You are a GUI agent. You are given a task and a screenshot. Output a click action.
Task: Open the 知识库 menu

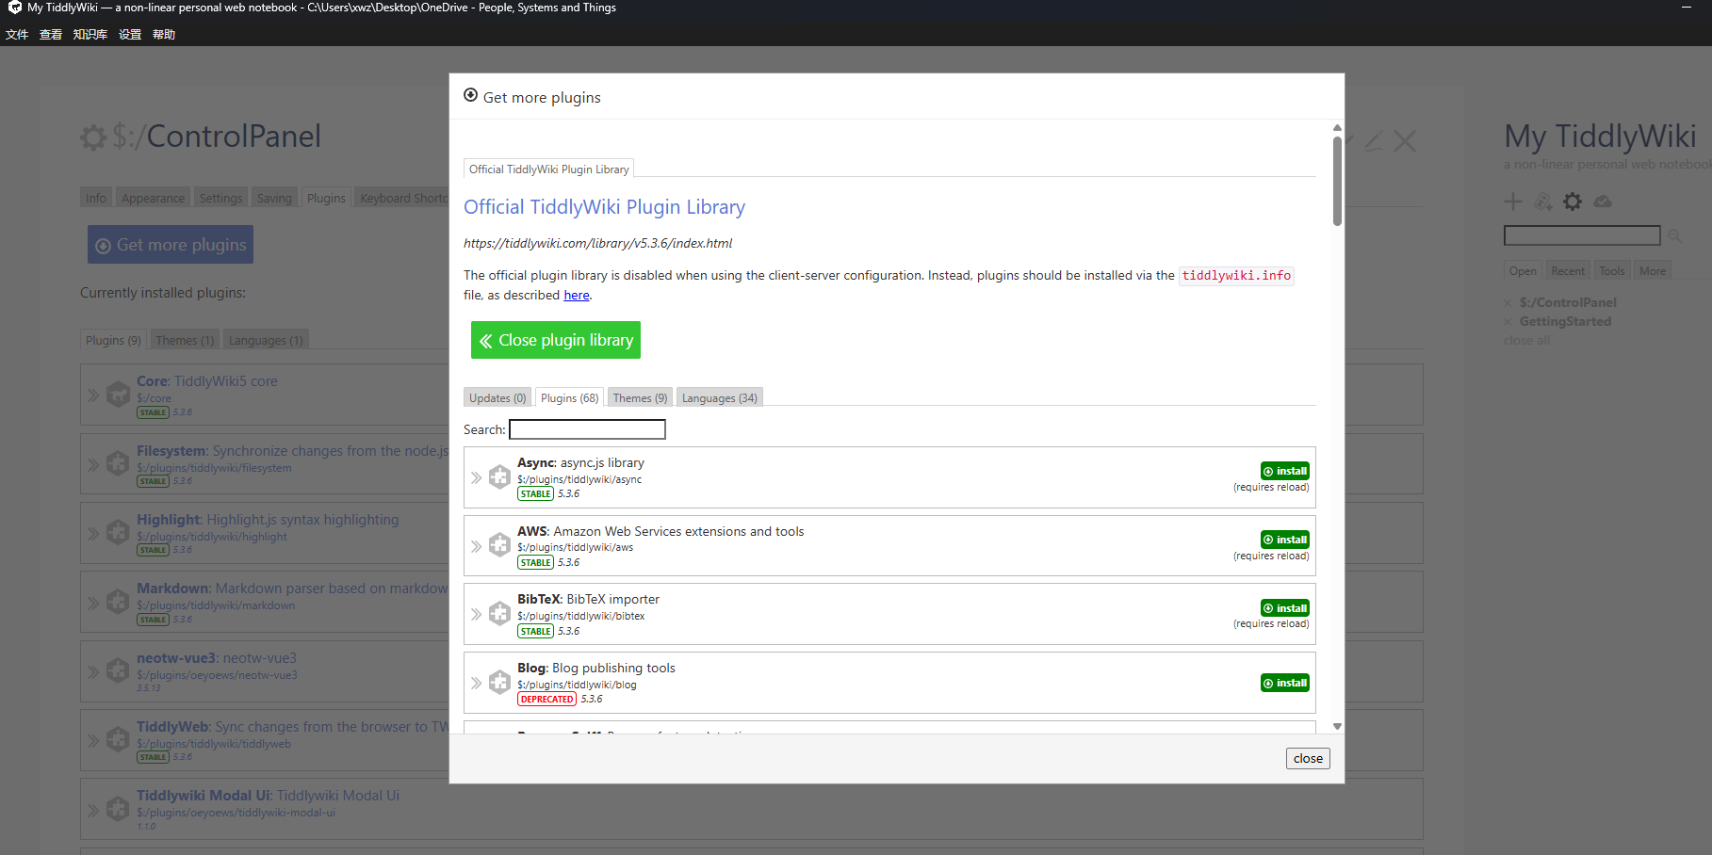tap(90, 35)
